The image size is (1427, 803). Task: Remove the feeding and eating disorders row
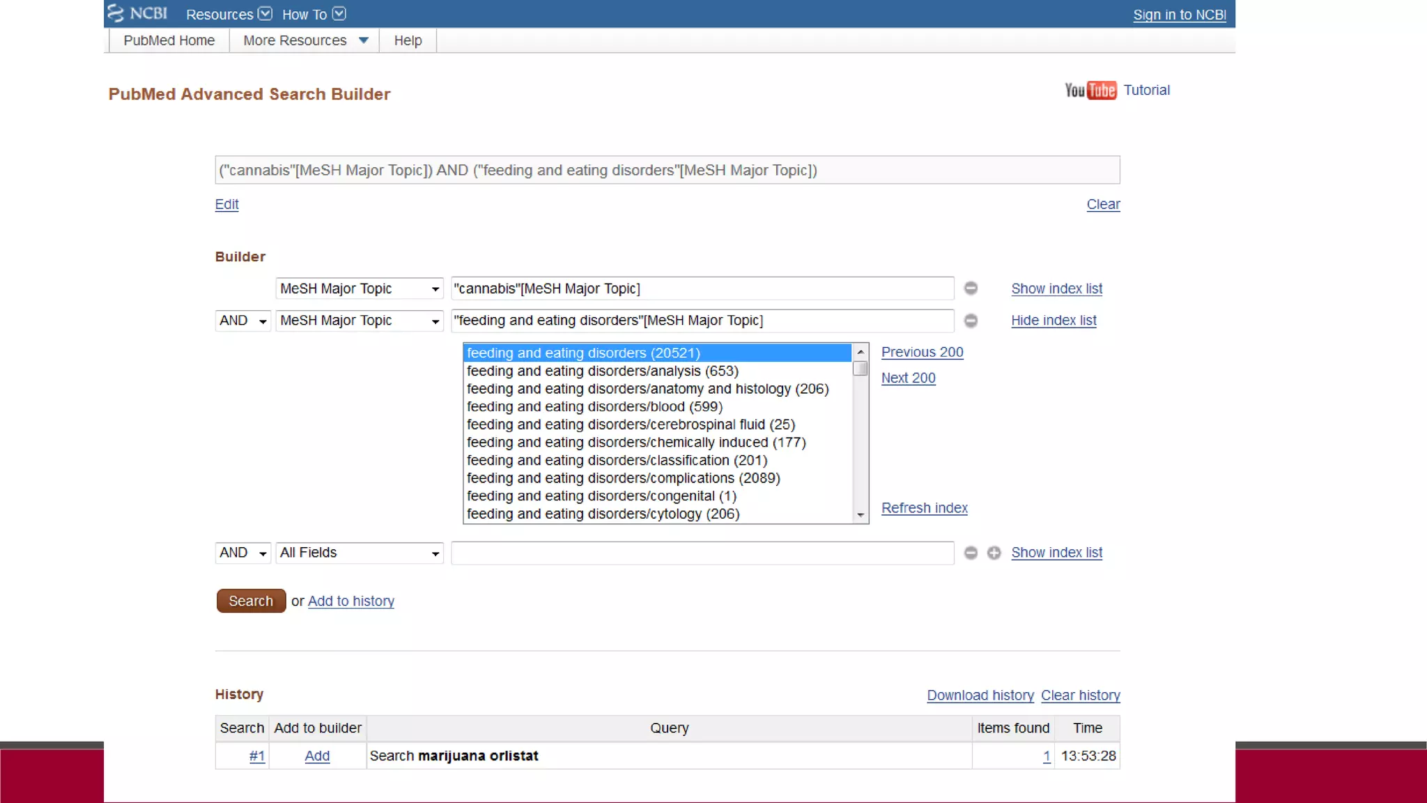point(971,321)
